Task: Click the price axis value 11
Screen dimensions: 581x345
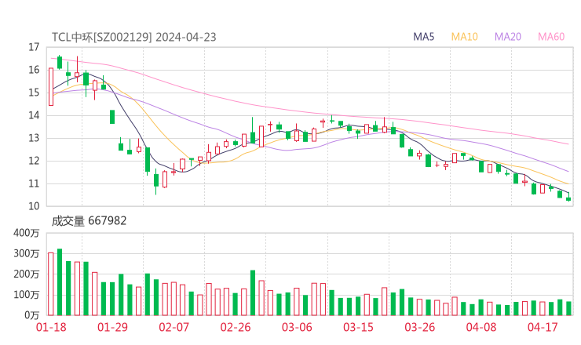Action: 34,183
